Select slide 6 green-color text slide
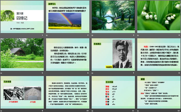The width and height of the screenshot is (181, 112). [x=68, y=55]
